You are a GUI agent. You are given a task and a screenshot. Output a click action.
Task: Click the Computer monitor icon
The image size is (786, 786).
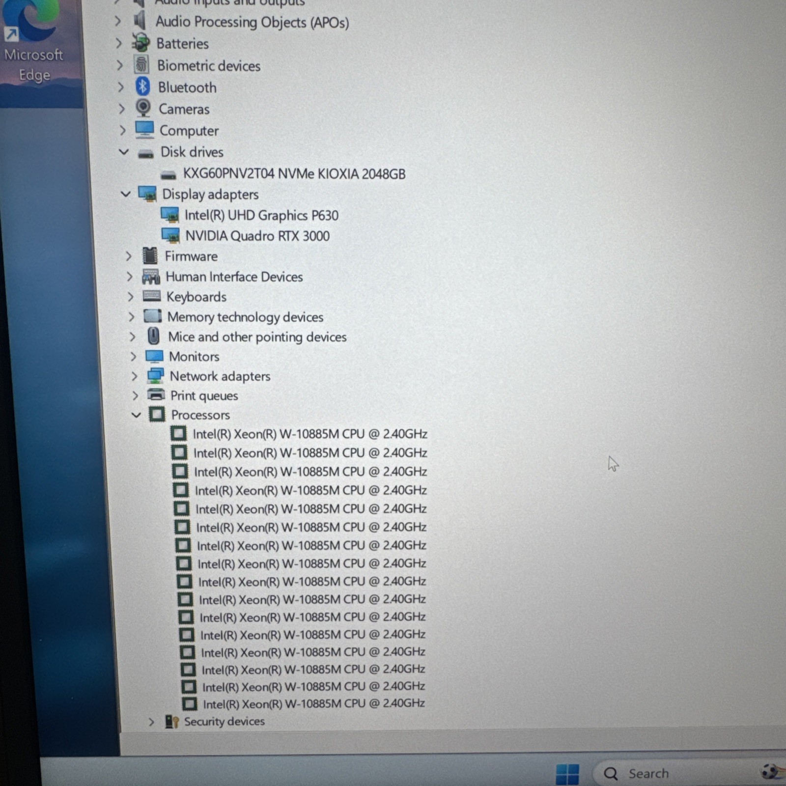point(144,130)
